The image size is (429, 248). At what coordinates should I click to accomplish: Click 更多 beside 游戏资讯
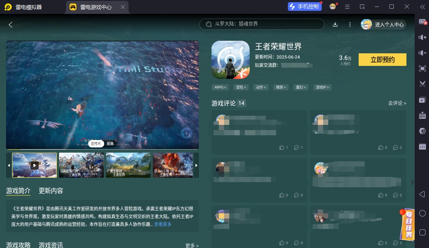coord(192,245)
